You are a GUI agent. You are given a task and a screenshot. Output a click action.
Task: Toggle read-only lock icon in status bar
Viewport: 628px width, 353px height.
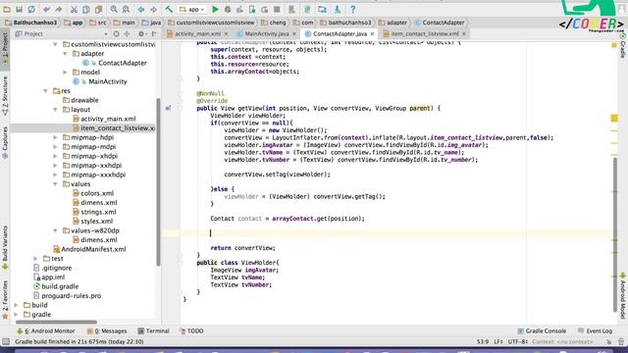coord(608,342)
